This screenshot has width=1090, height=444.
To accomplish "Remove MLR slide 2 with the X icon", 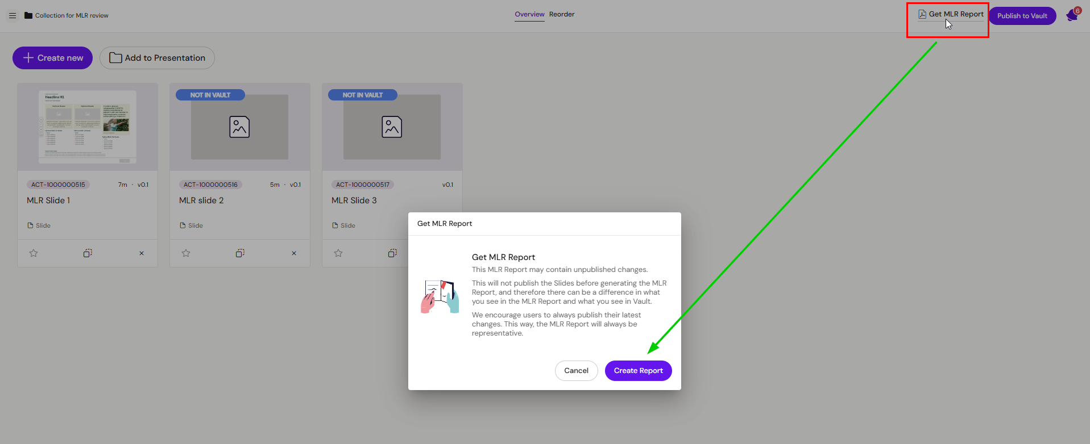I will pos(294,253).
